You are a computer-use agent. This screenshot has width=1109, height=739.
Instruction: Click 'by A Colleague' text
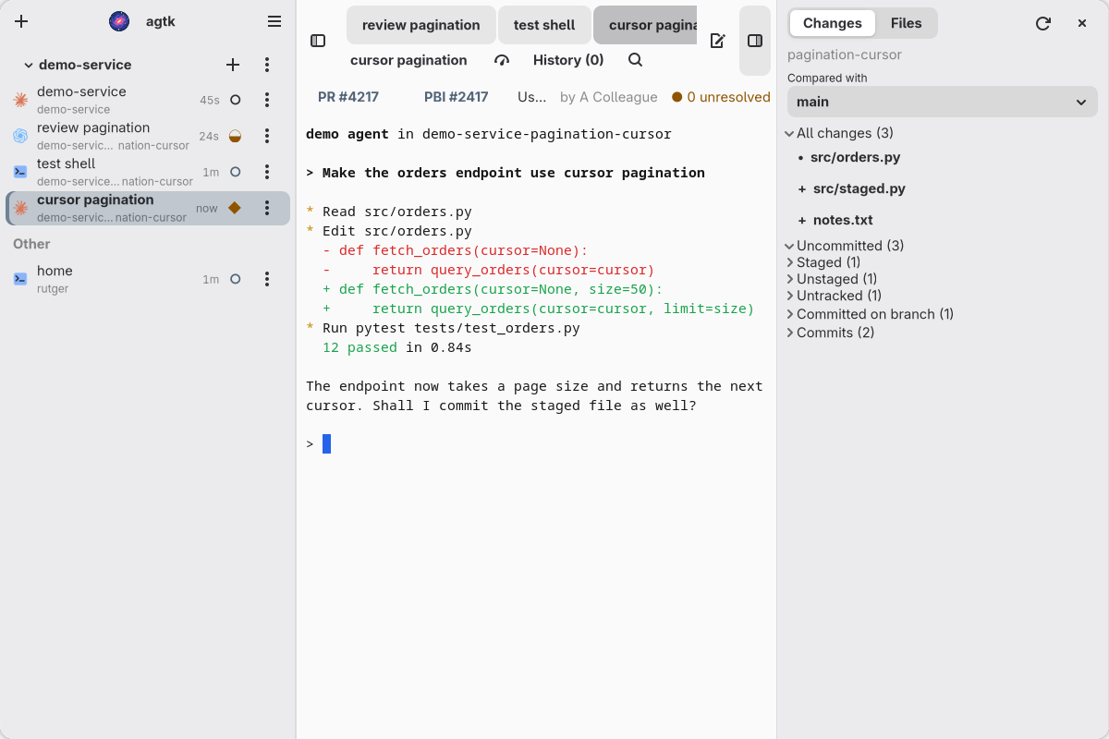pyautogui.click(x=609, y=97)
